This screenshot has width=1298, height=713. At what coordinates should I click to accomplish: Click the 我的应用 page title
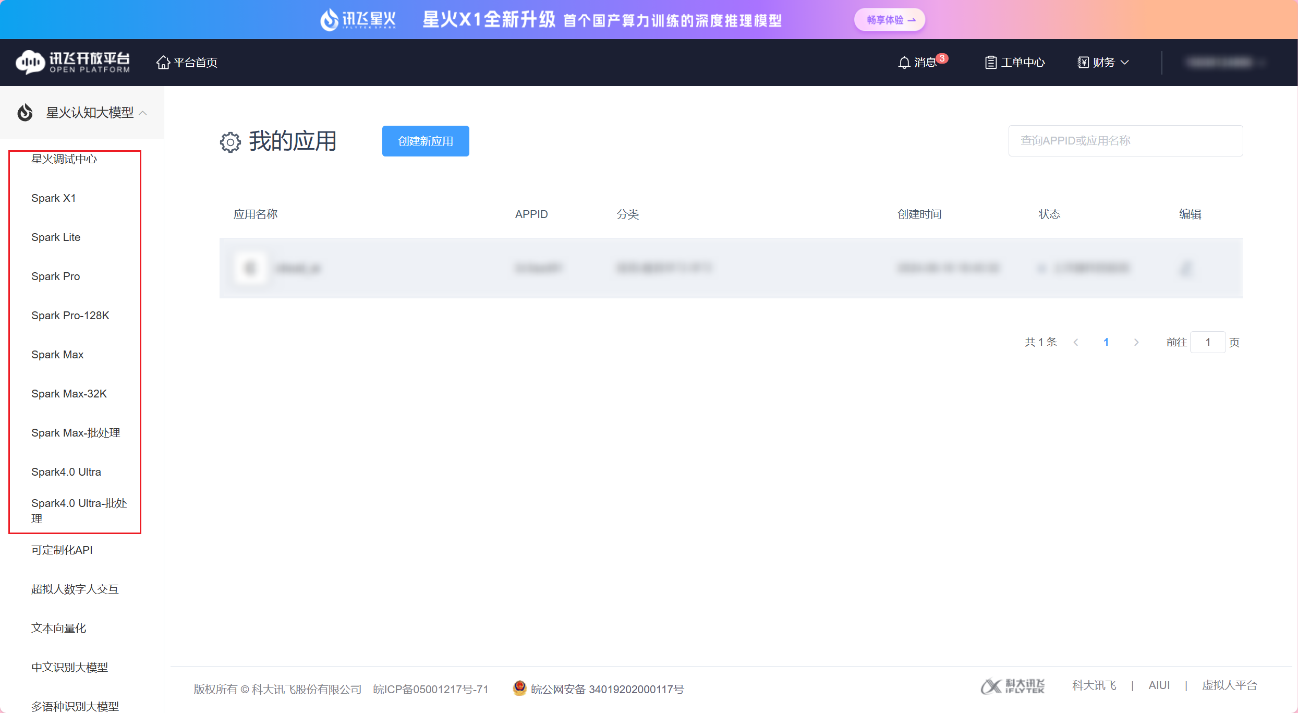pyautogui.click(x=293, y=141)
